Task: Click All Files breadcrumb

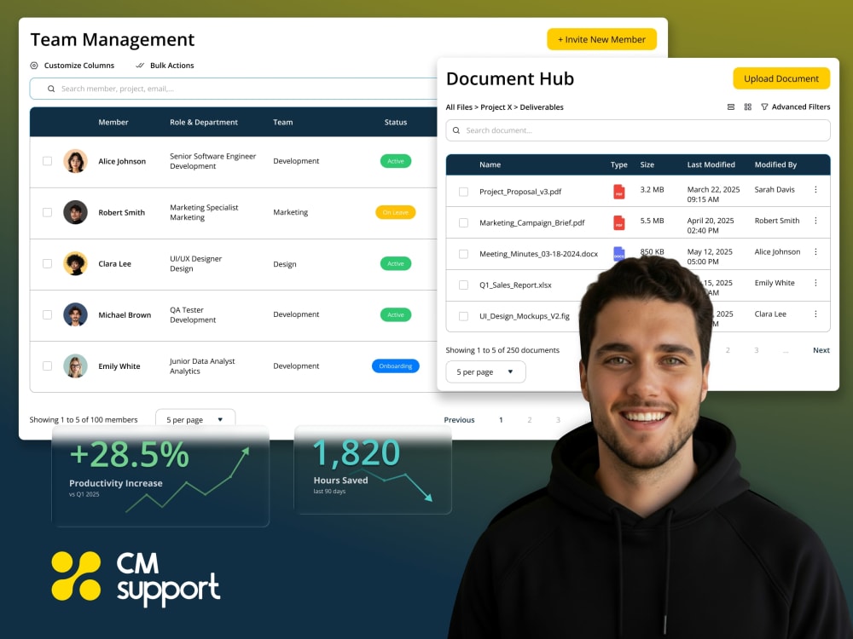Action: pyautogui.click(x=459, y=107)
